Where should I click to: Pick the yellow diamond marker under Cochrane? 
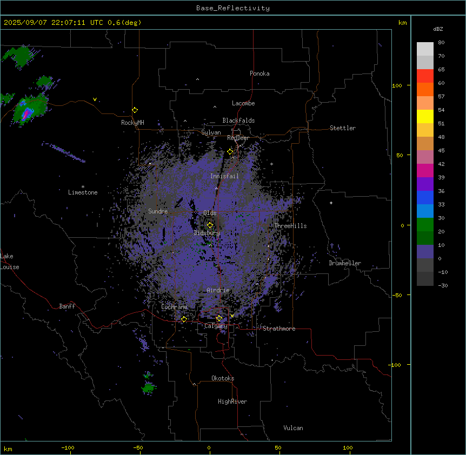tap(184, 319)
